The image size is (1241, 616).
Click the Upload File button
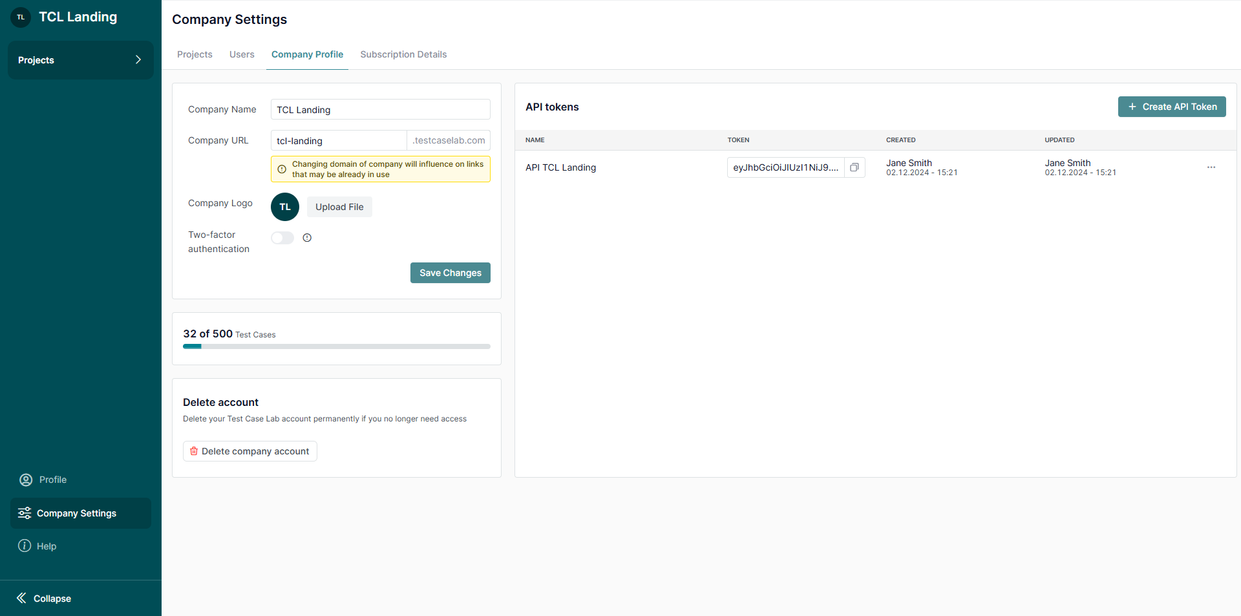click(x=339, y=207)
